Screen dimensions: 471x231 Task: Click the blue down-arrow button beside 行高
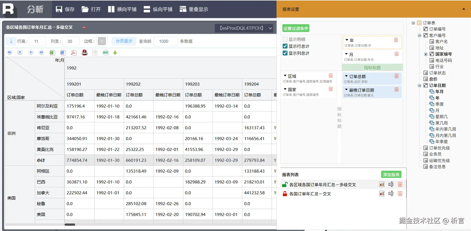(x=11, y=41)
